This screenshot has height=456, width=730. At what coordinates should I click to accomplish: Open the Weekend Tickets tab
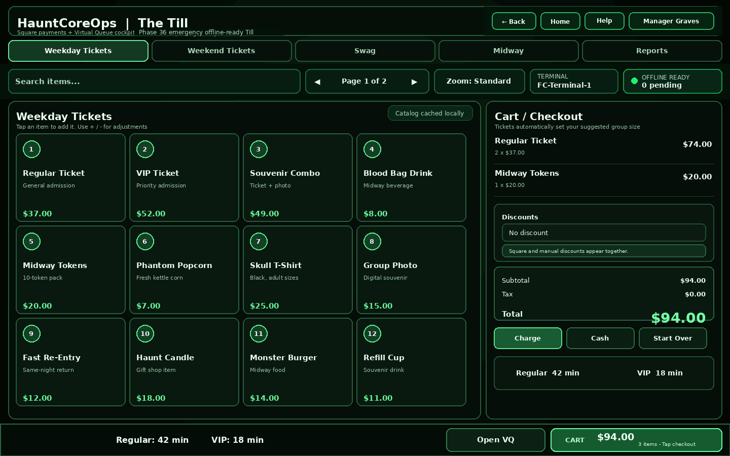click(x=222, y=51)
